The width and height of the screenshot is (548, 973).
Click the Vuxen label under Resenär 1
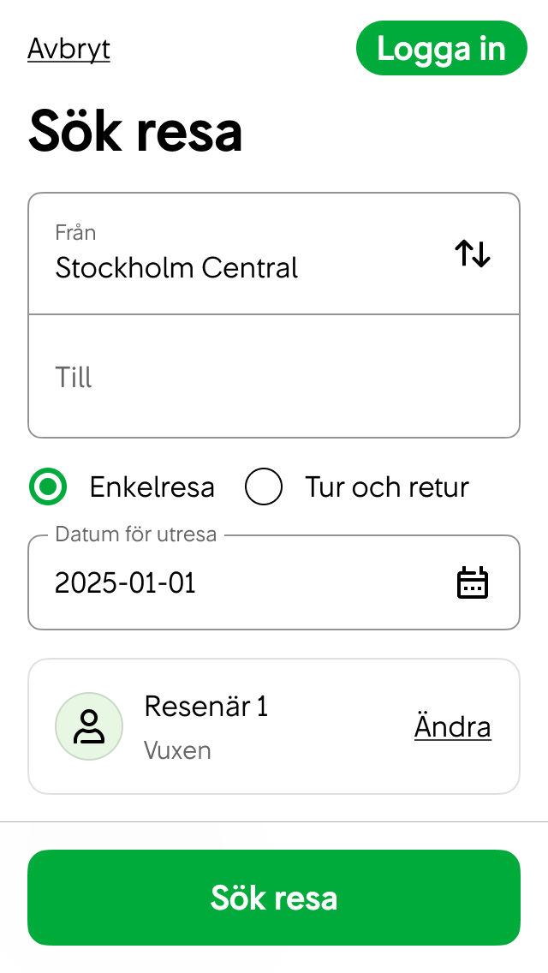(x=177, y=750)
